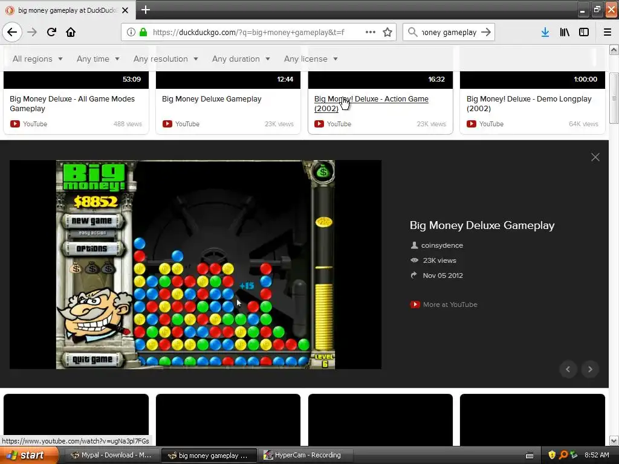This screenshot has height=464, width=619.
Task: Click the 23K views text in detail panel
Action: click(439, 260)
